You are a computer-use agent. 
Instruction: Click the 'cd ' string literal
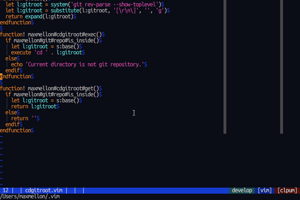click(41, 52)
